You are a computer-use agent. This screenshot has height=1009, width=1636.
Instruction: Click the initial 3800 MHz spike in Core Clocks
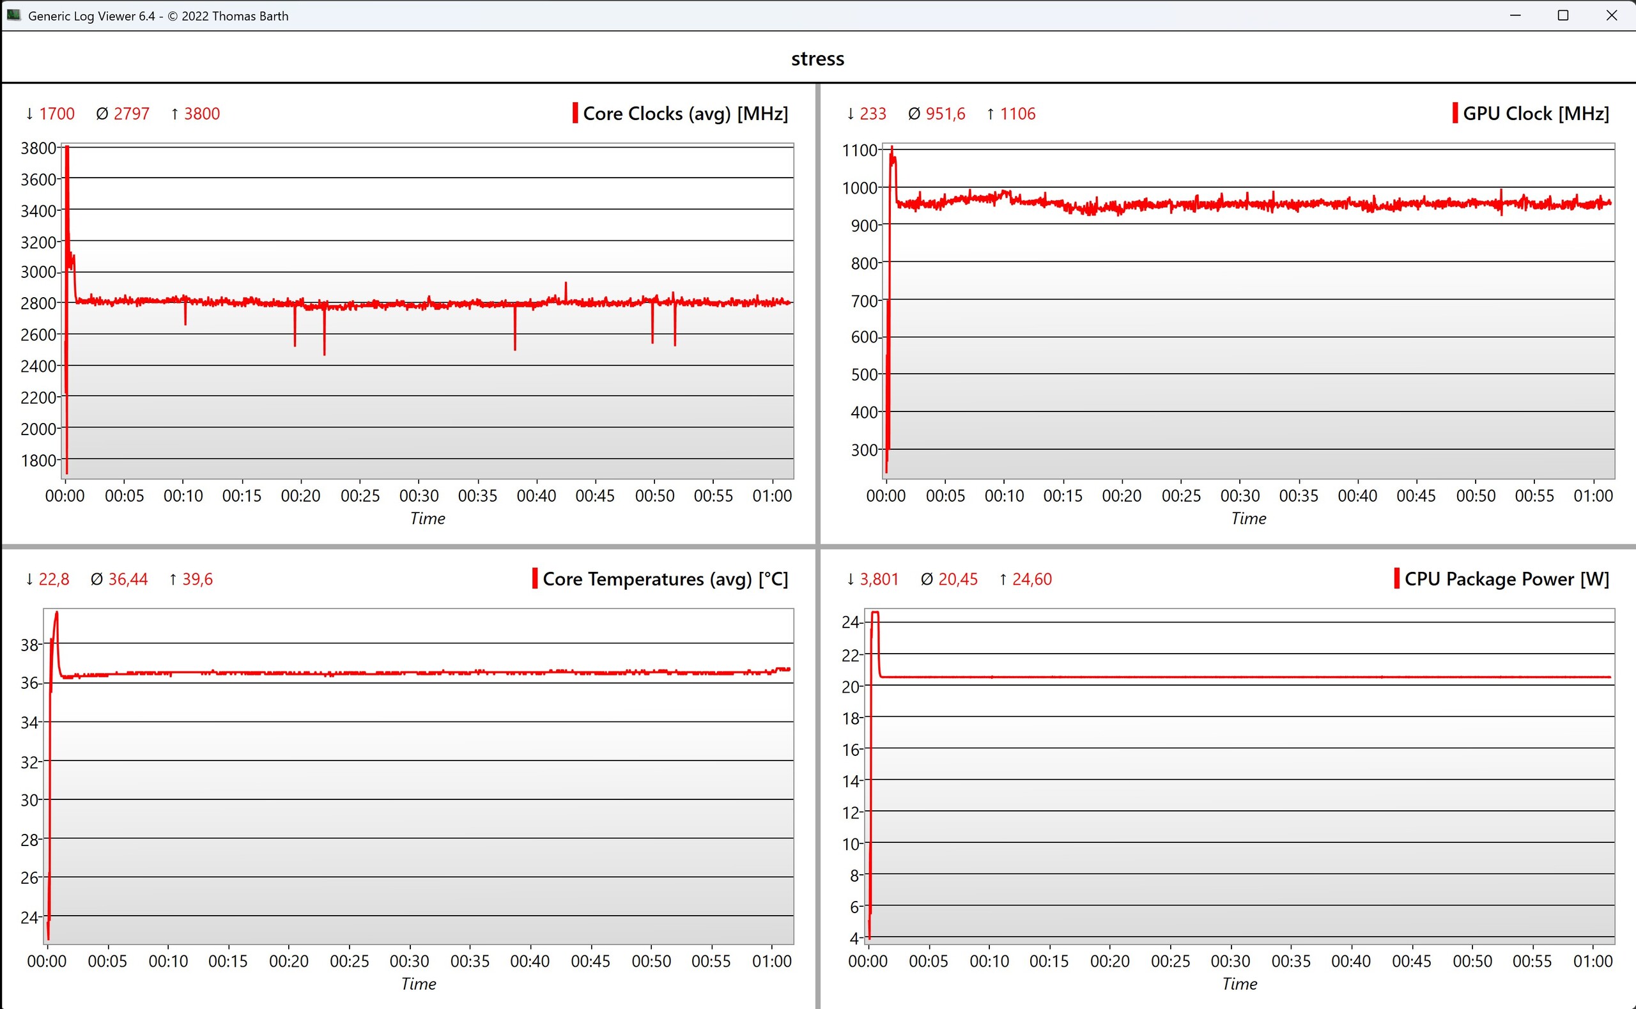[67, 150]
